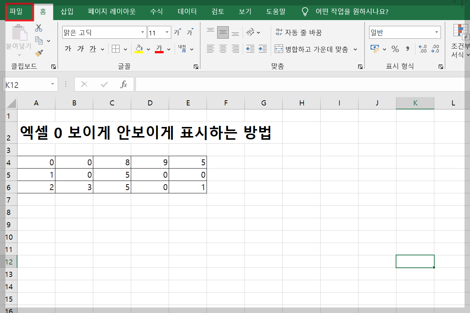
Task: Open the 수식 ribbon tab
Action: [156, 11]
